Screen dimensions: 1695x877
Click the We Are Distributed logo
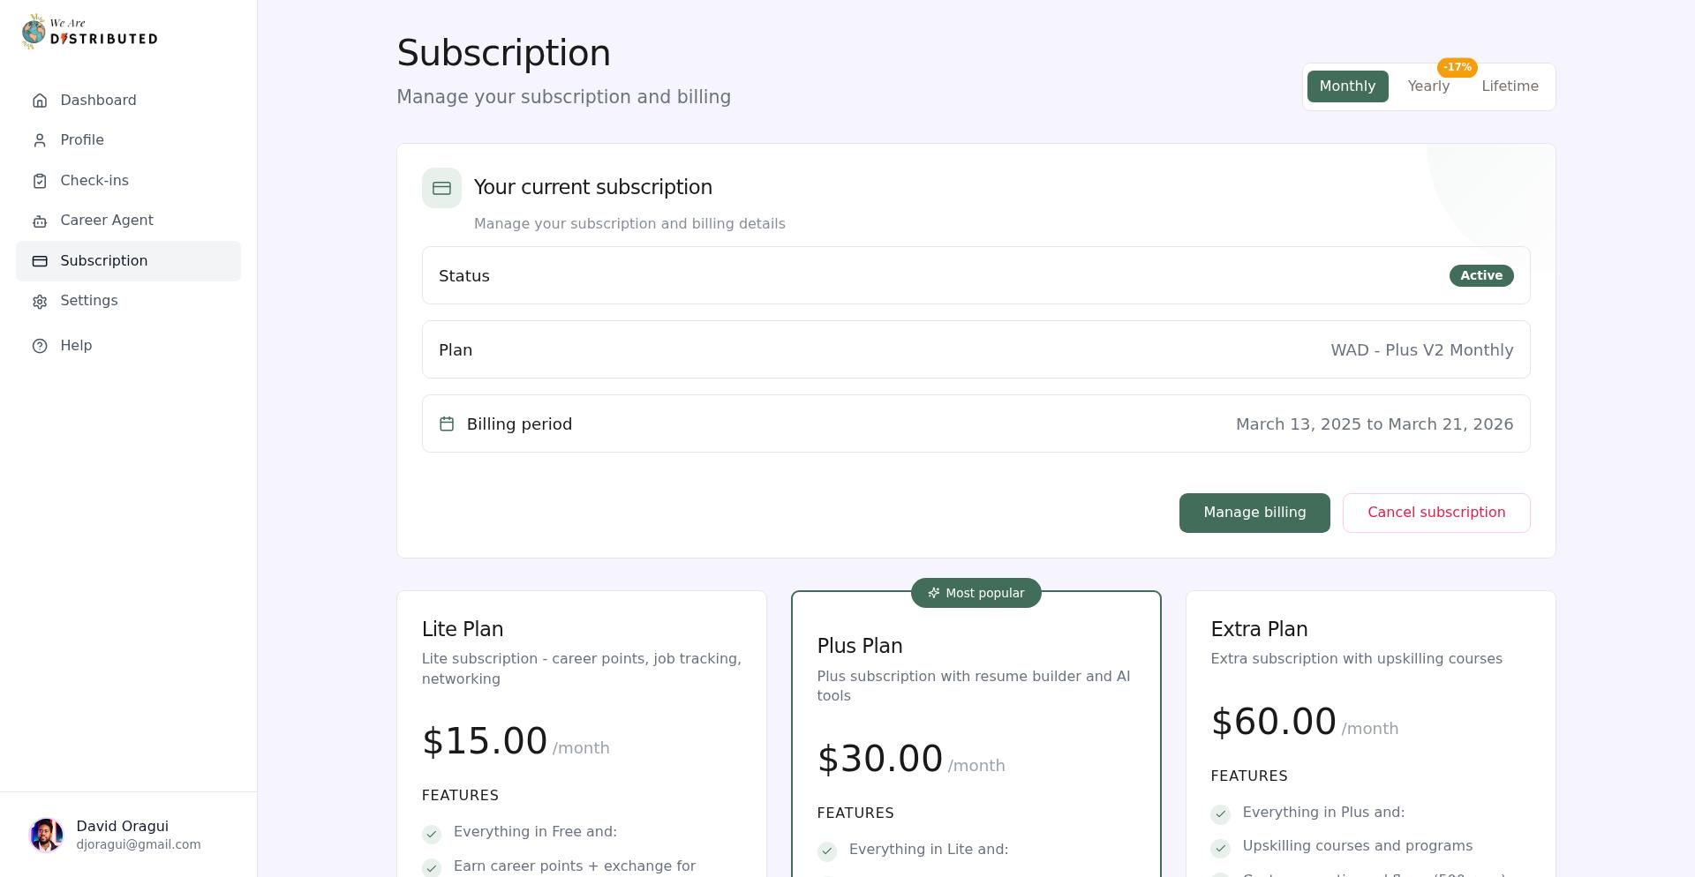(x=88, y=31)
